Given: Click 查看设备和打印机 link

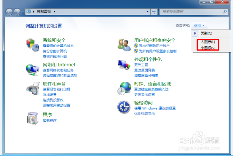Looking at the screenshot, I should (x=57, y=89).
